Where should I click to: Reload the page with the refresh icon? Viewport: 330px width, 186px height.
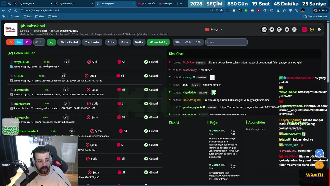pyautogui.click(x=10, y=10)
